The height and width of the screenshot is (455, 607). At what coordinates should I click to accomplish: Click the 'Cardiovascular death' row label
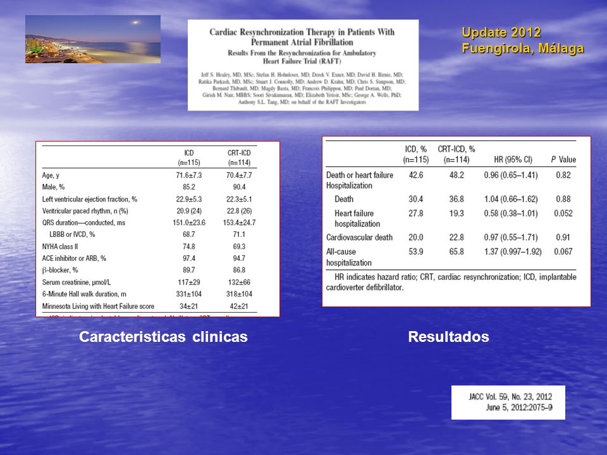(359, 237)
